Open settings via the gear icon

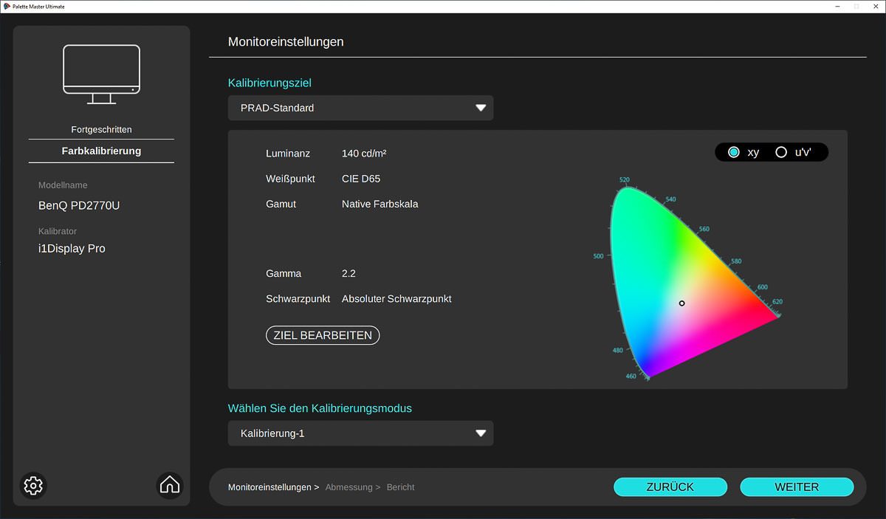[33, 485]
